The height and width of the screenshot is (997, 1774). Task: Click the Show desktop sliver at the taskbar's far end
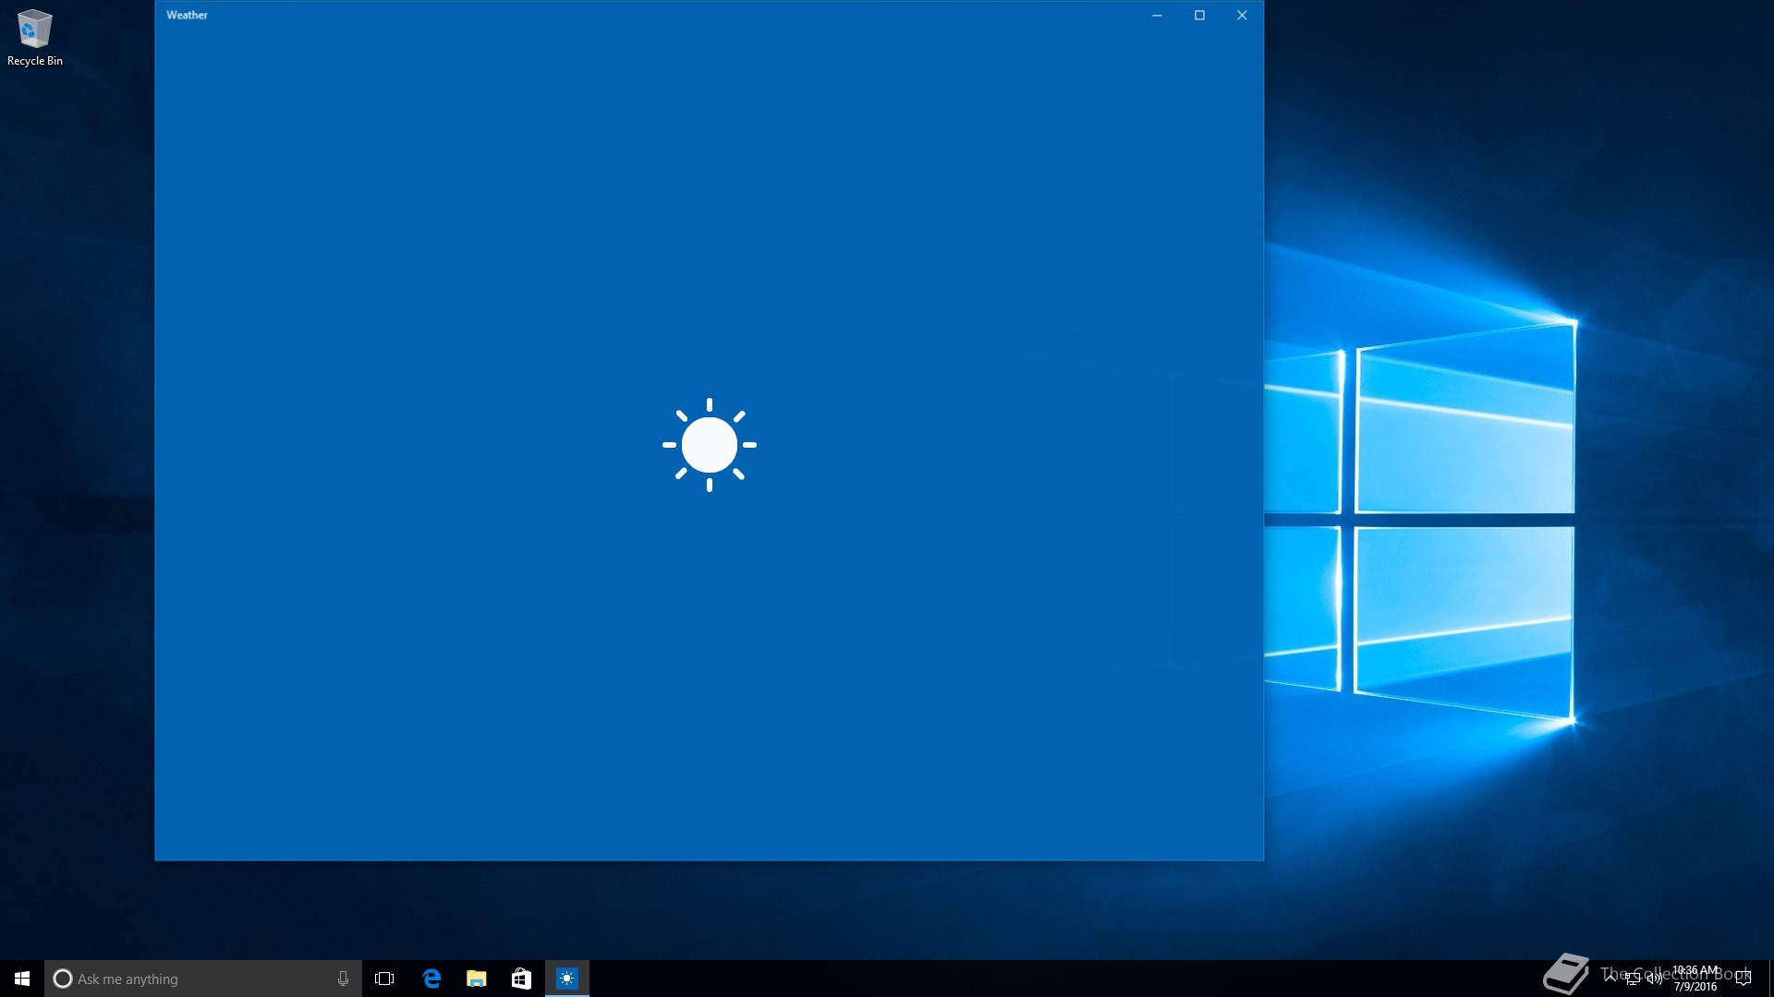[x=1770, y=979]
